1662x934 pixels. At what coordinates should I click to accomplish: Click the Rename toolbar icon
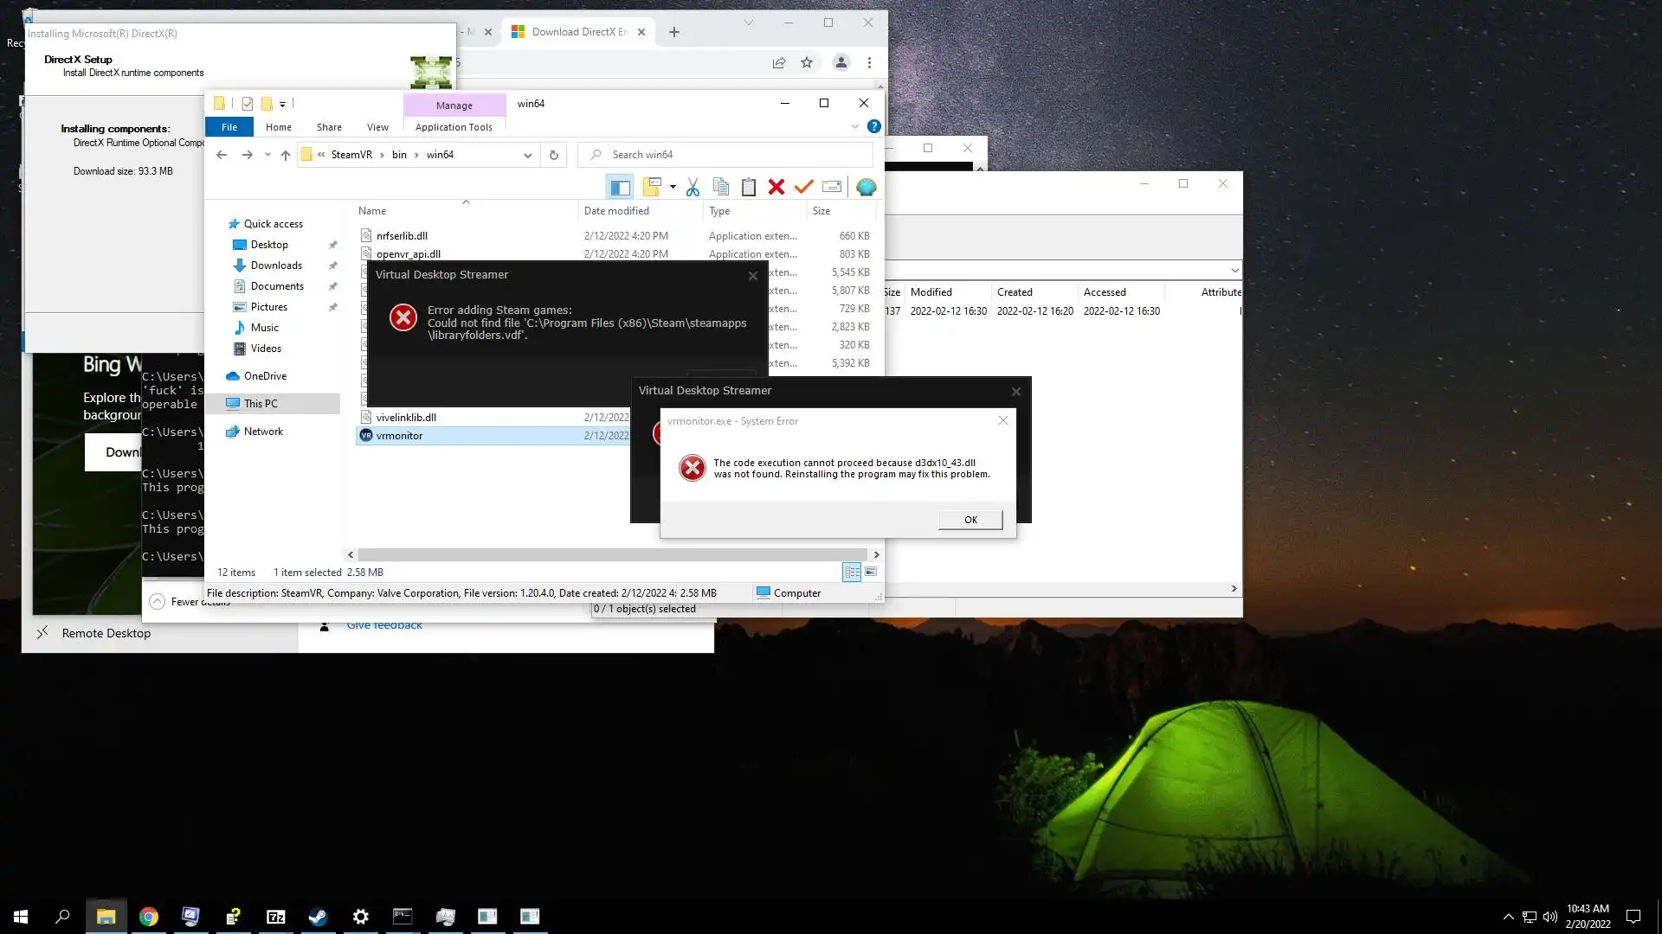coord(832,187)
